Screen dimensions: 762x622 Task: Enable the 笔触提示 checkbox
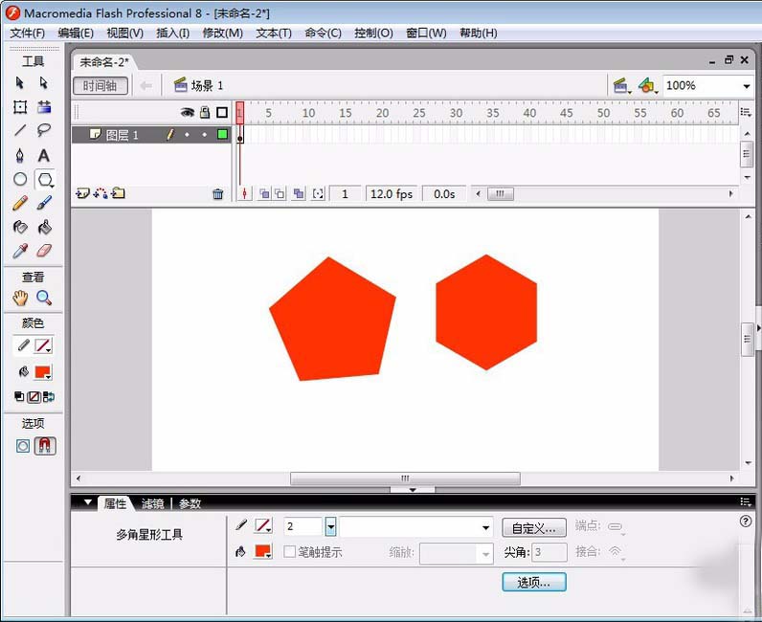click(289, 551)
